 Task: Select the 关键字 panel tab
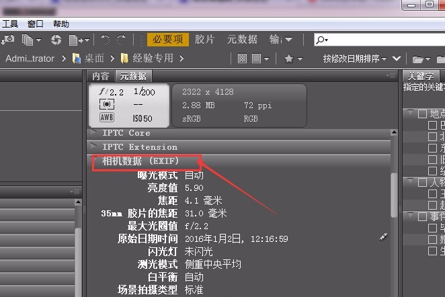(x=421, y=76)
